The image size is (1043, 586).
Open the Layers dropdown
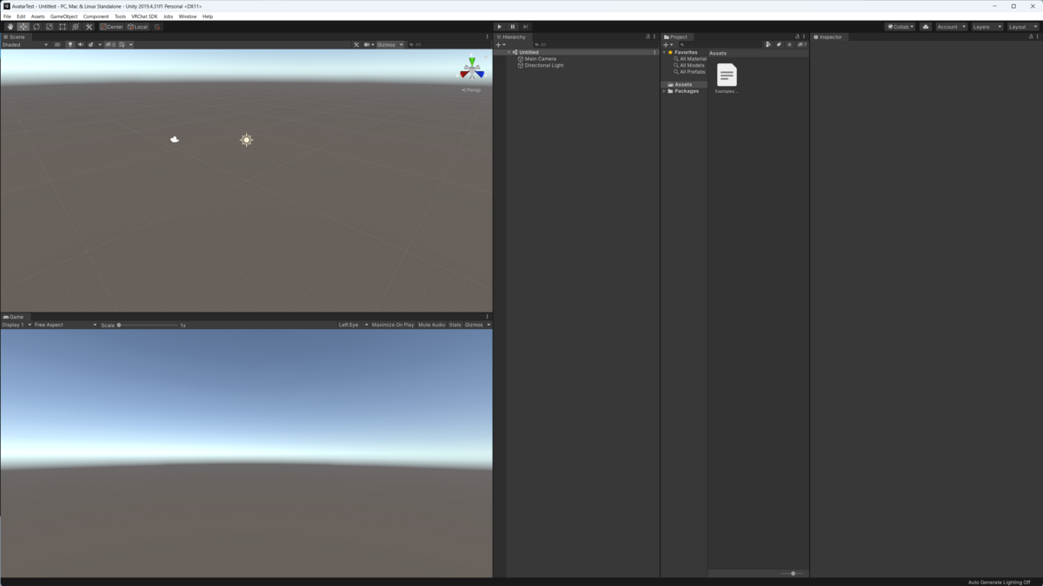pyautogui.click(x=987, y=27)
